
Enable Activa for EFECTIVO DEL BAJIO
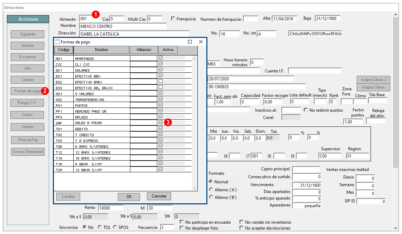160,87
